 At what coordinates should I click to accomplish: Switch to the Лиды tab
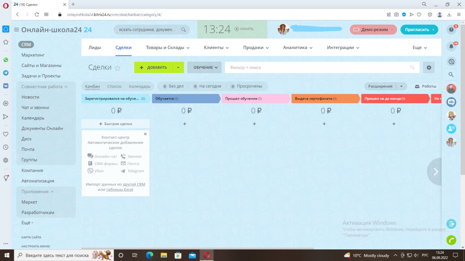pyautogui.click(x=95, y=47)
